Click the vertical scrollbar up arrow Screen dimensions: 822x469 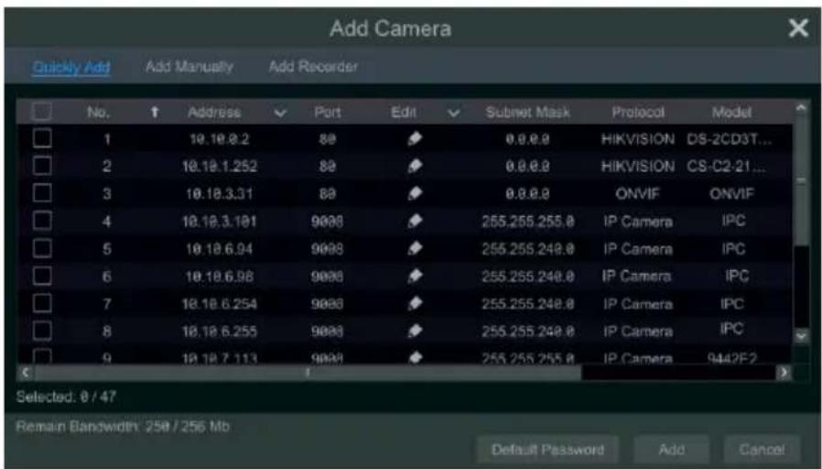[801, 107]
